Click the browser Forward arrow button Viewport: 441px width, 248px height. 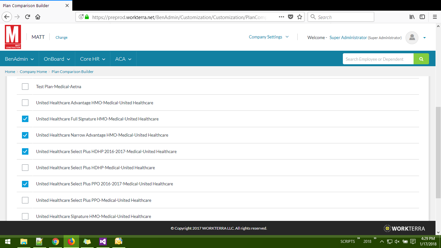[17, 17]
